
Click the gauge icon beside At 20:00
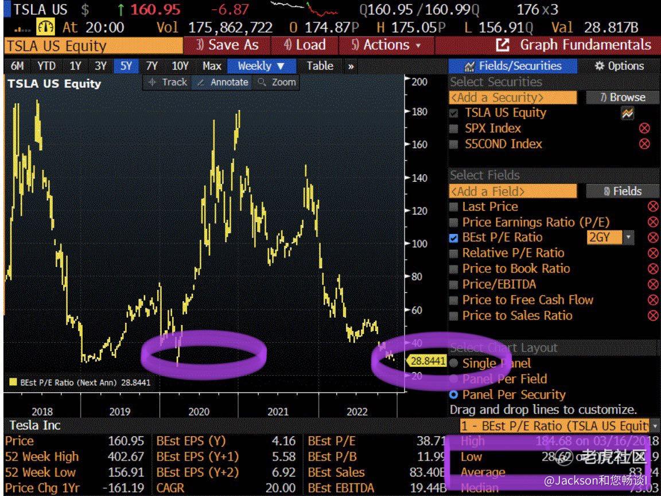[45, 28]
